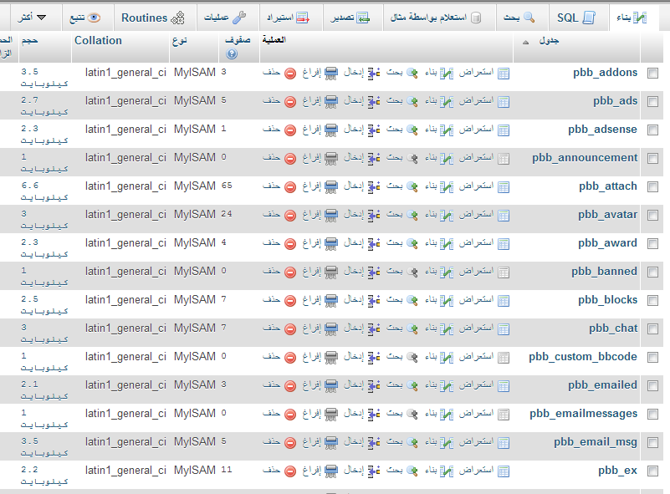Screen dimensions: 670x494
Task: Select the pbb_announcement row checkbox
Action: pos(652,159)
